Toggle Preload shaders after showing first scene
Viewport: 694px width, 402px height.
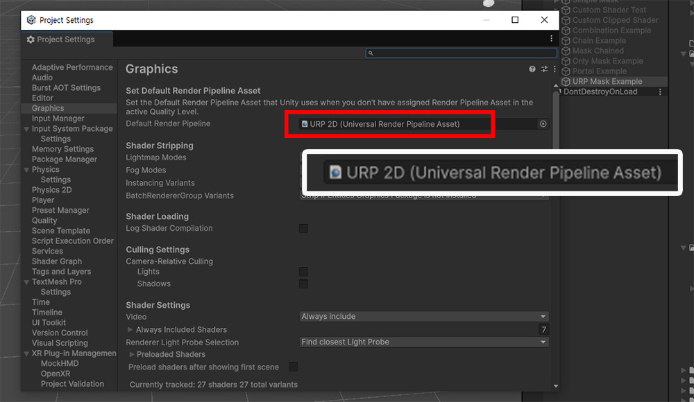294,367
